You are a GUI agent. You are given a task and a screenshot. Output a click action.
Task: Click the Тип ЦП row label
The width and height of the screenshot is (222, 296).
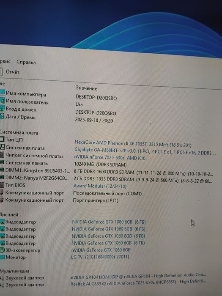(x=14, y=140)
